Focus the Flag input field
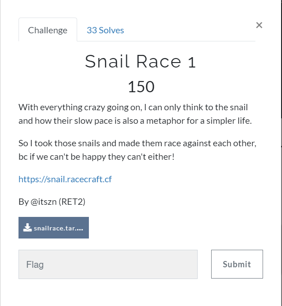 [108, 264]
